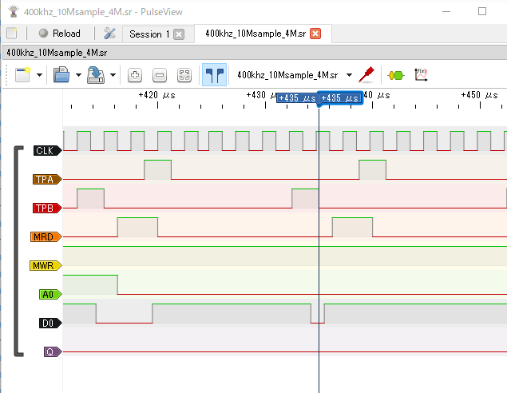Toggle the show cursors button
The image size is (507, 393).
[x=213, y=75]
